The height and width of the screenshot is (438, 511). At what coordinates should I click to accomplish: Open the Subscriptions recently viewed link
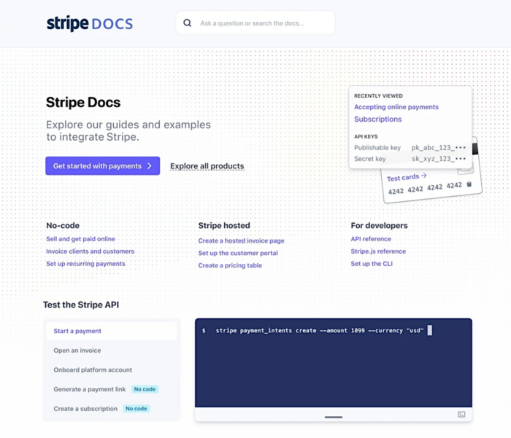[x=377, y=119]
